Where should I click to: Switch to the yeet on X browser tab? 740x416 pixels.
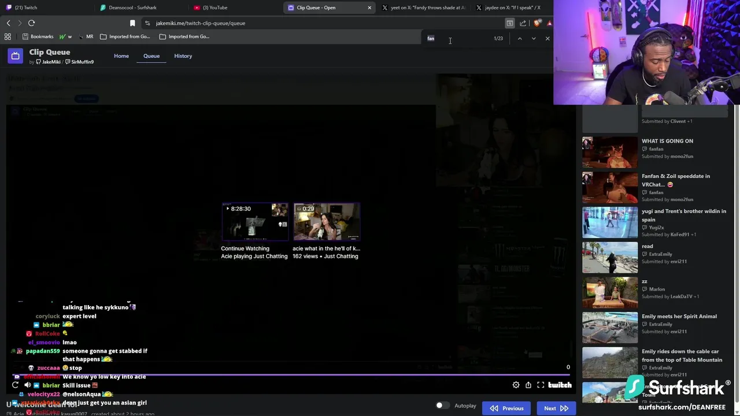tap(423, 8)
